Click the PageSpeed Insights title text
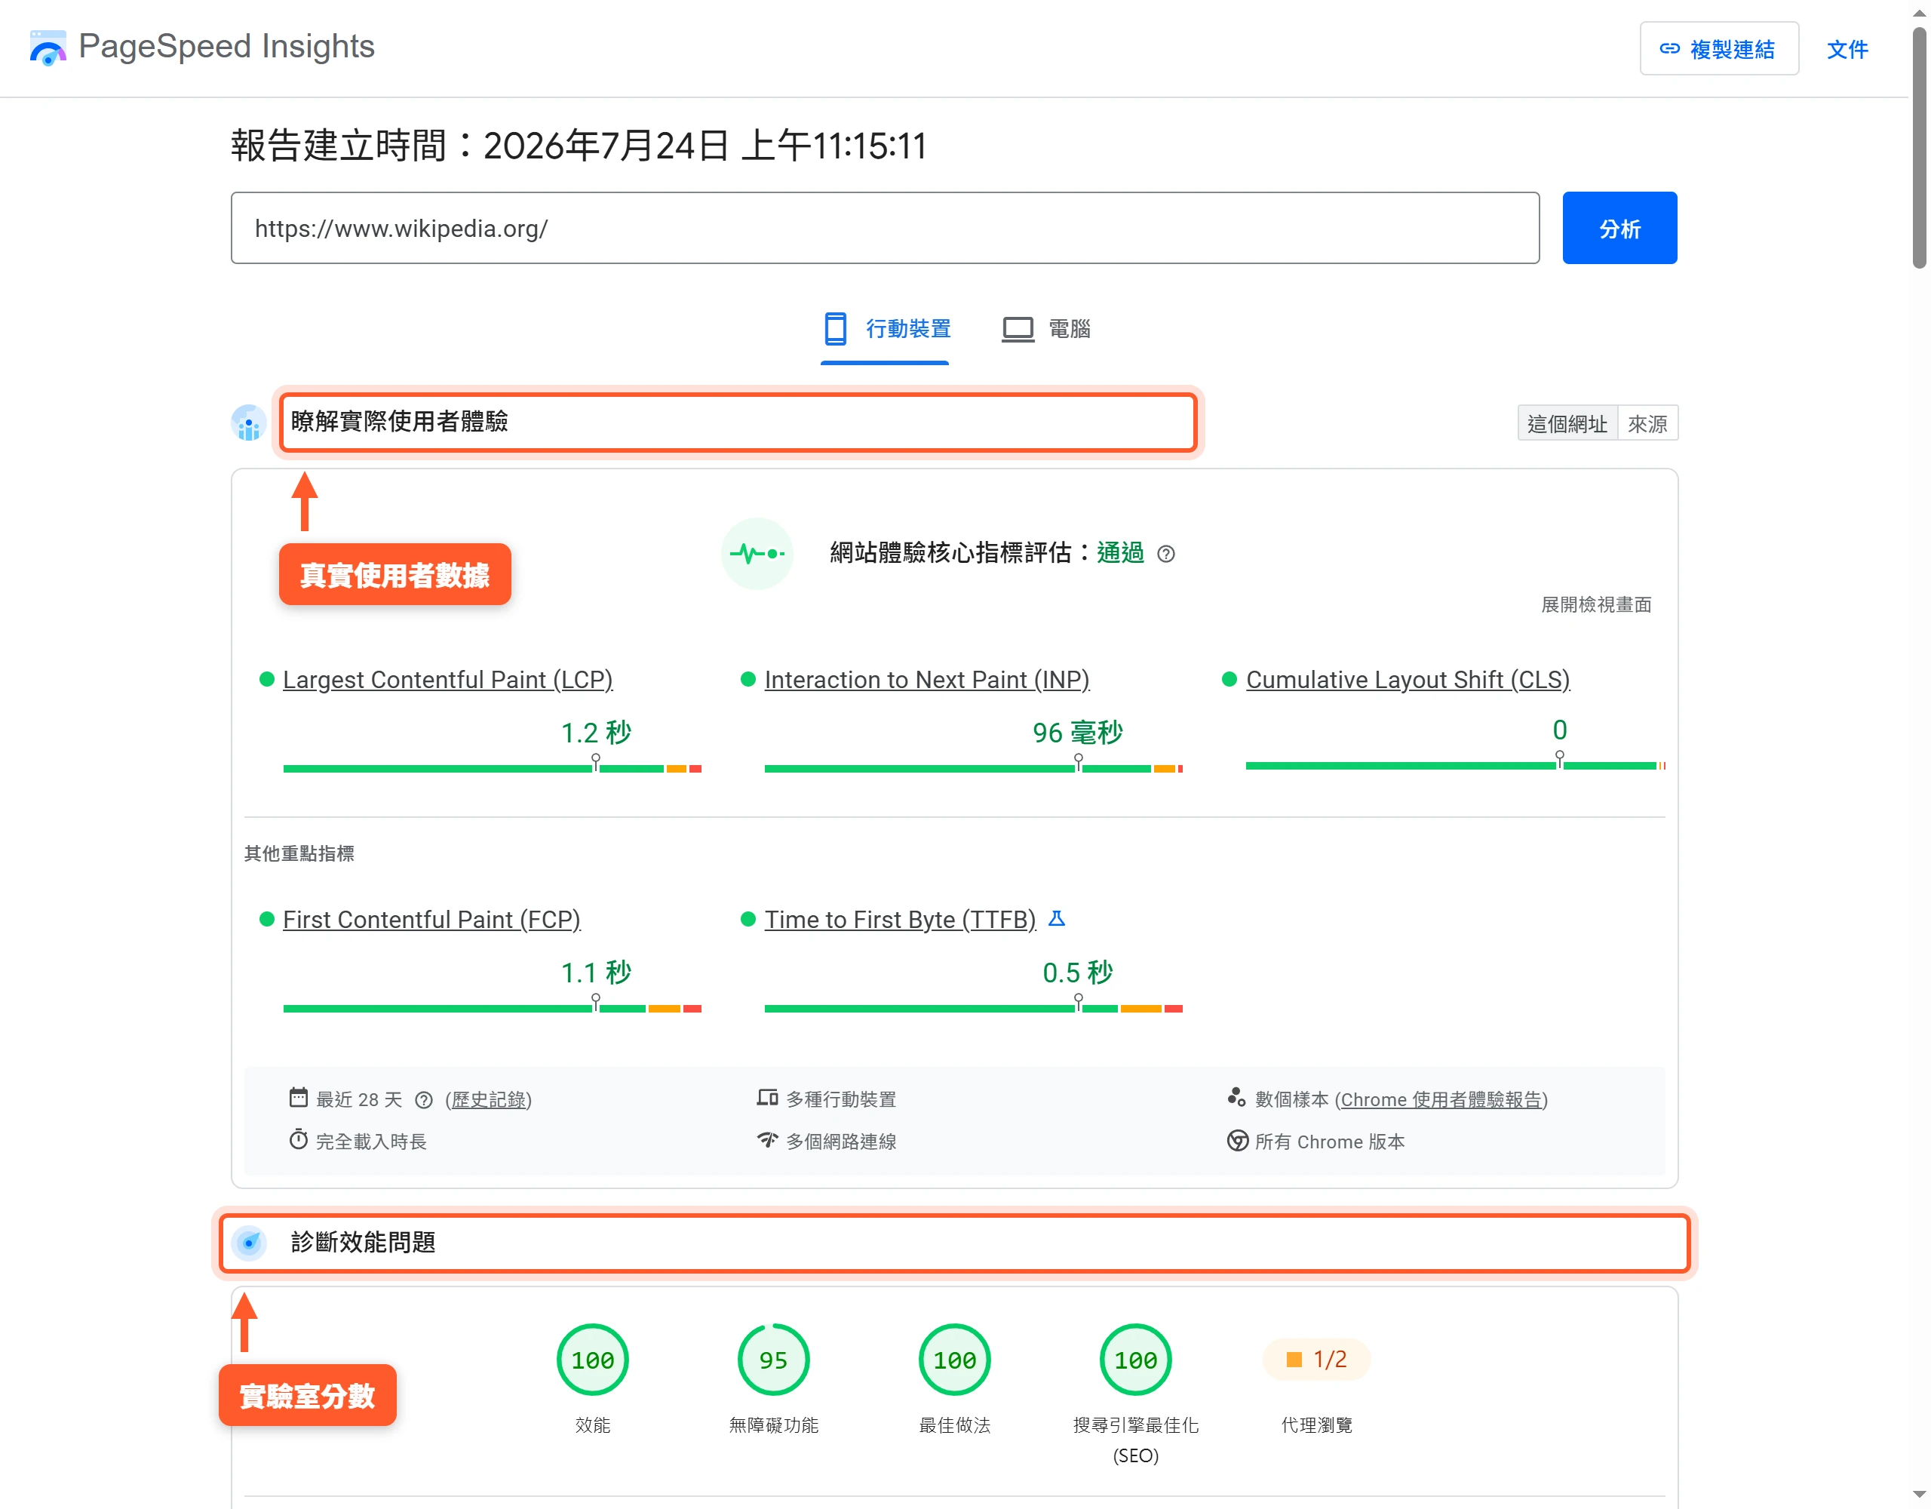 click(226, 46)
